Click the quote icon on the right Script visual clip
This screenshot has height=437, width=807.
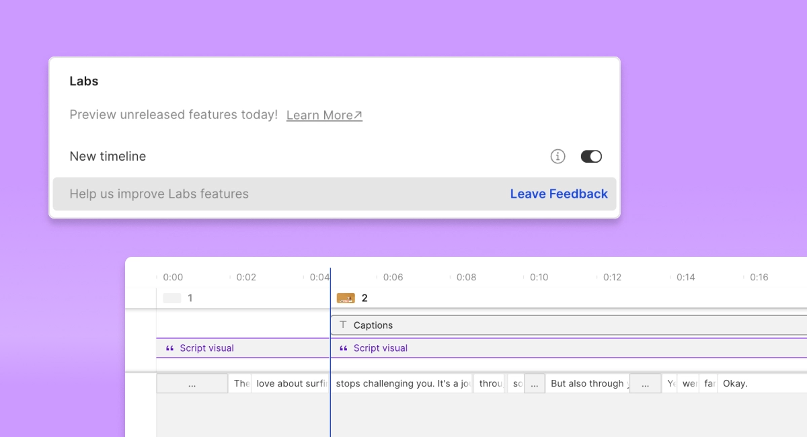(343, 348)
